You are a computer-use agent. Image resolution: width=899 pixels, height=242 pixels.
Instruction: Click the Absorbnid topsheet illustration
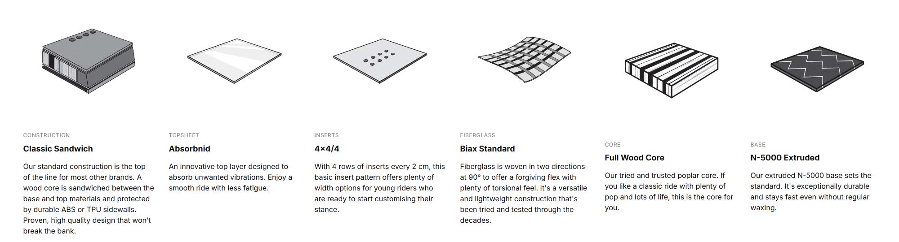point(234,60)
